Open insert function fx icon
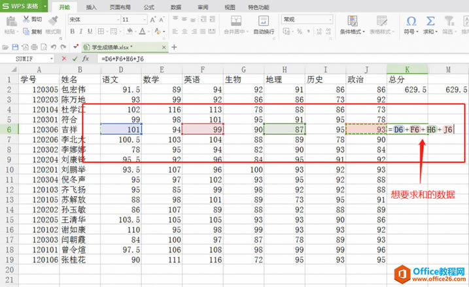This screenshot has width=469, height=287. tap(85, 59)
